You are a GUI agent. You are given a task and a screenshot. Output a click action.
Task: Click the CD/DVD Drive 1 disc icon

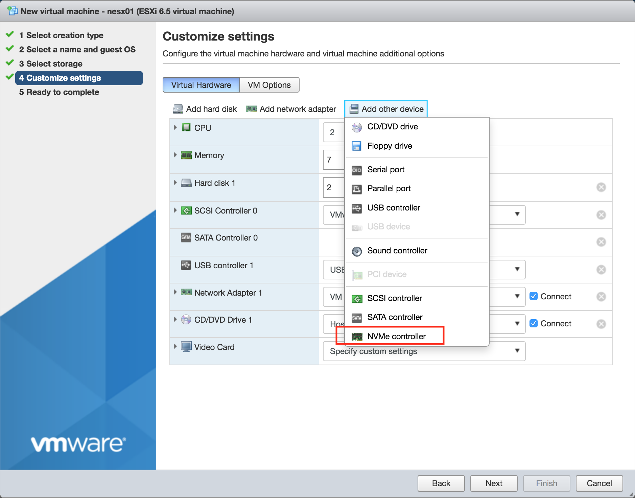186,320
